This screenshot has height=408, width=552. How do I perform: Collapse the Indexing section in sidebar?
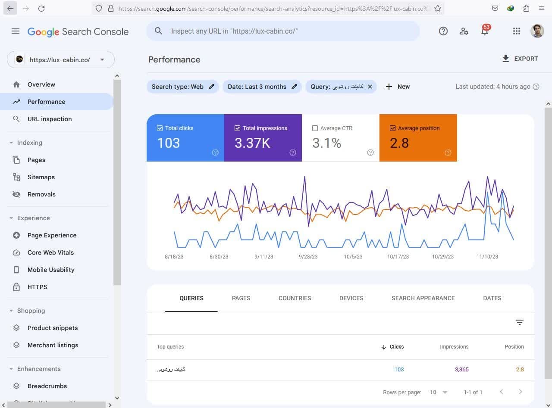point(12,143)
